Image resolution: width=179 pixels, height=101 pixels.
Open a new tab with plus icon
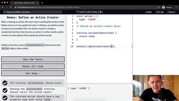(42, 3)
